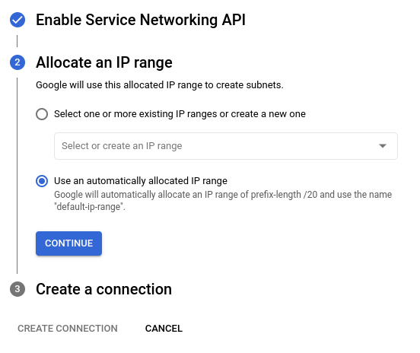The height and width of the screenshot is (353, 420).
Task: Click the 'Use an automatically allocated IP range' label
Action: pyautogui.click(x=141, y=181)
